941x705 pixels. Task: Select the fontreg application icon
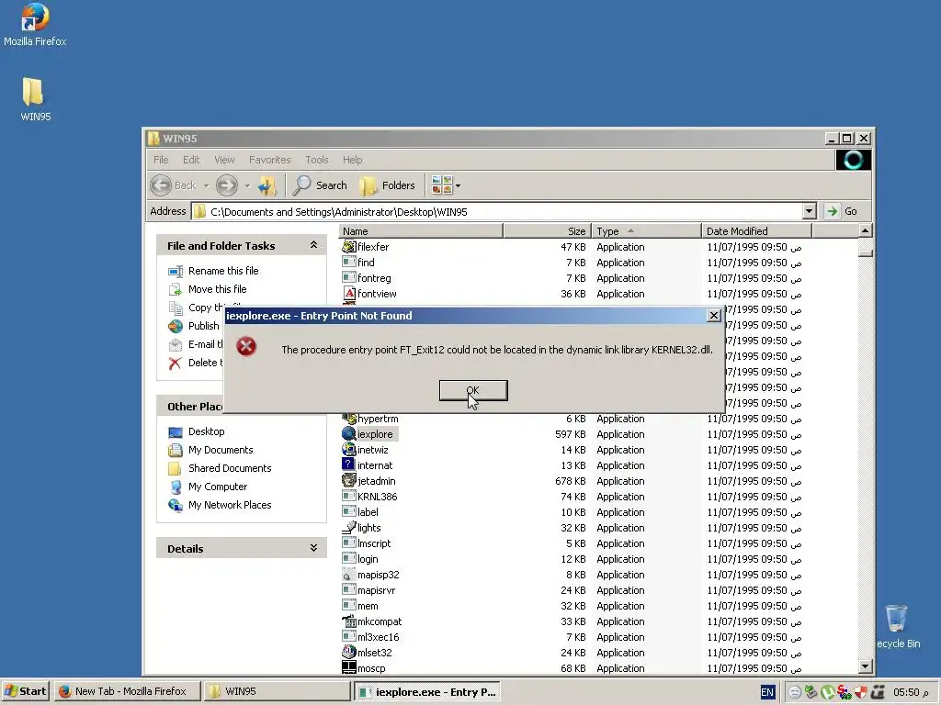348,277
